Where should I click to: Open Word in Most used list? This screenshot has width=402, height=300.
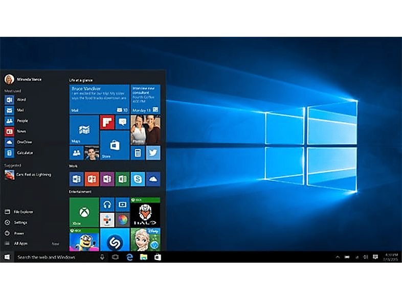(15, 99)
